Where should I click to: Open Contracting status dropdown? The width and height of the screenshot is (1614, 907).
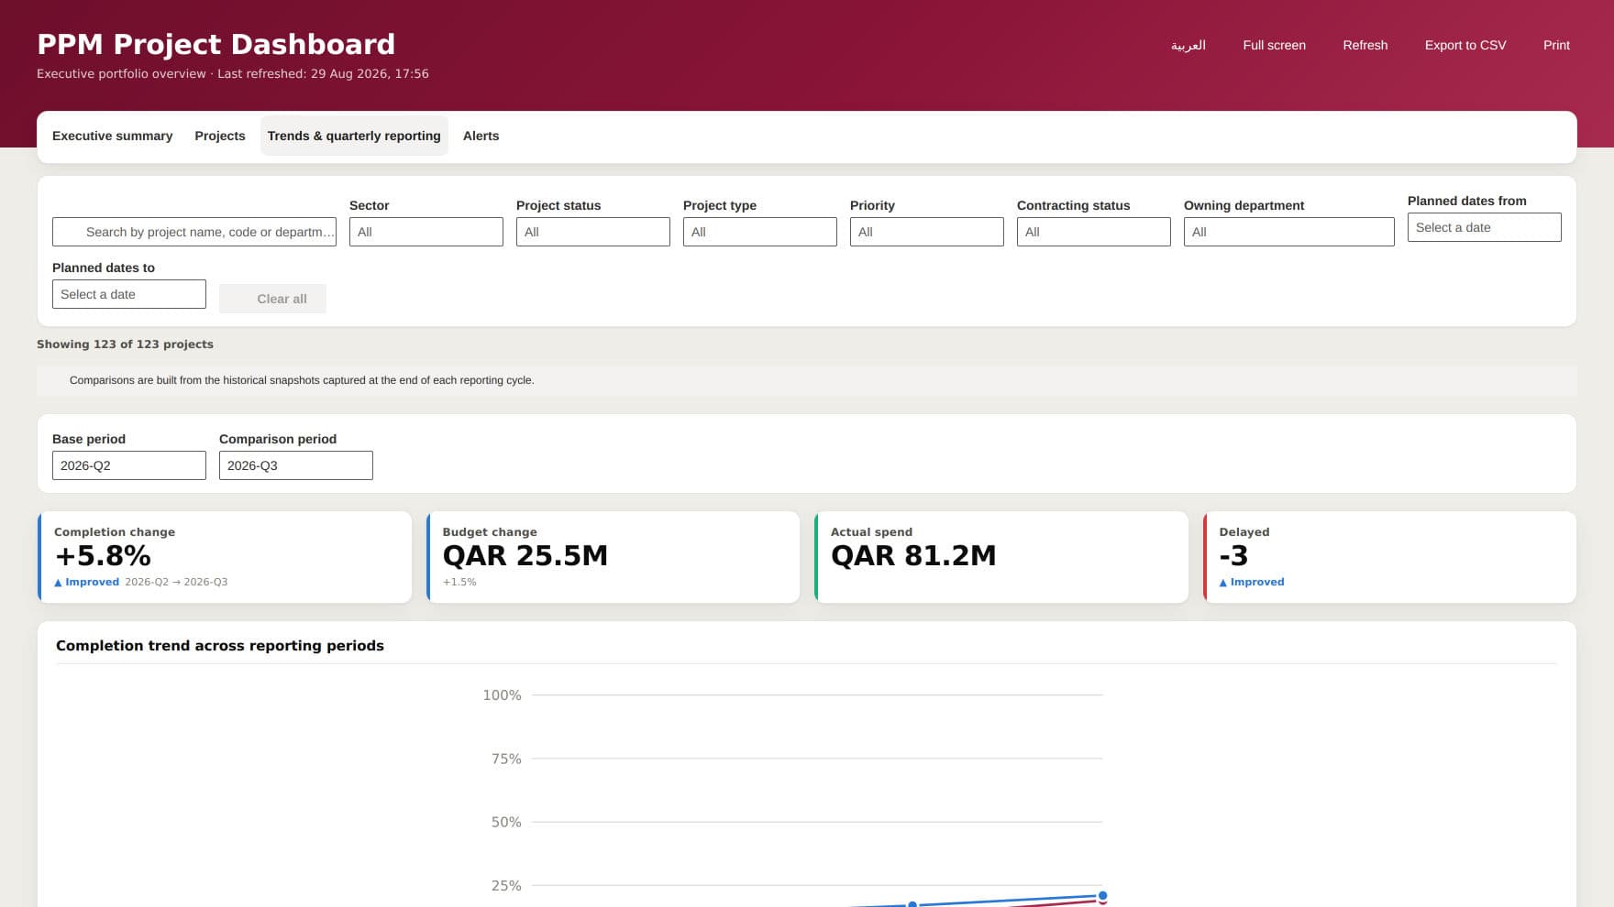pos(1094,232)
